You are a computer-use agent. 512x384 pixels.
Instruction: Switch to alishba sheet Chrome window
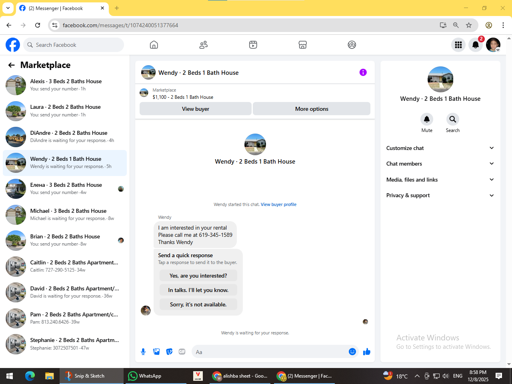(240, 376)
